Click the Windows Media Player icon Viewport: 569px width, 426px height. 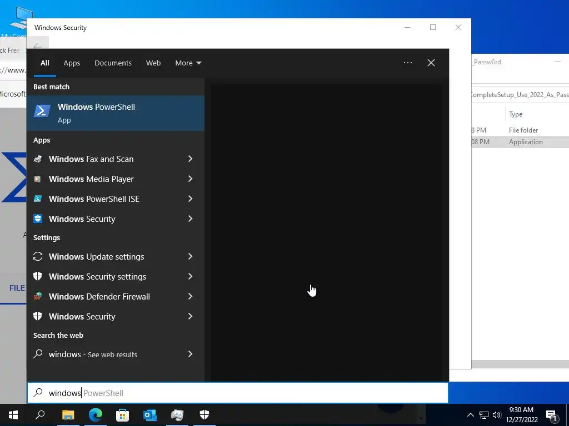click(37, 179)
